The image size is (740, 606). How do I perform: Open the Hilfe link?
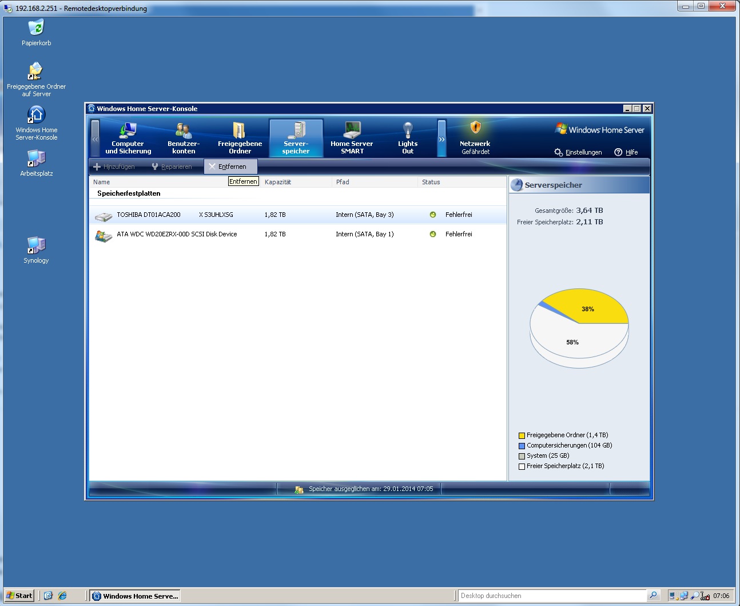point(626,152)
